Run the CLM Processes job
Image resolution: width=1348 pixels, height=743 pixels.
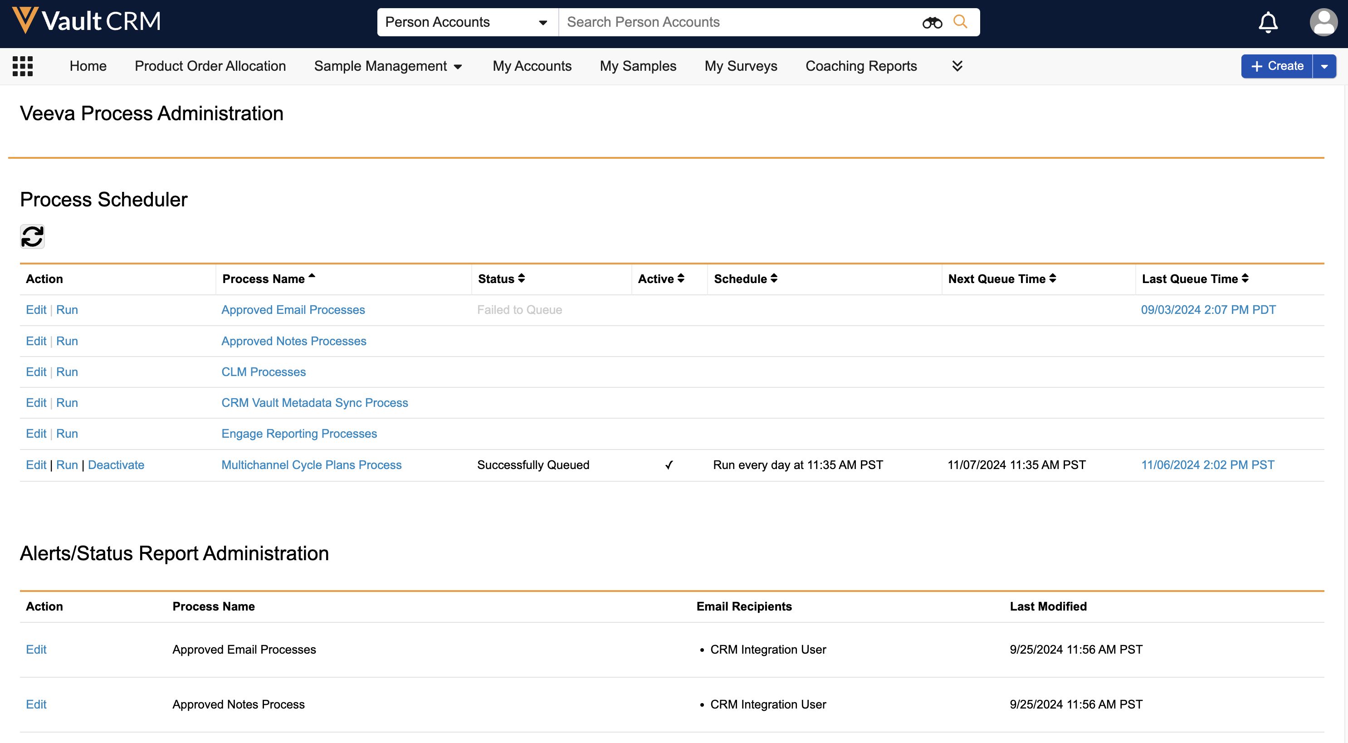point(67,371)
